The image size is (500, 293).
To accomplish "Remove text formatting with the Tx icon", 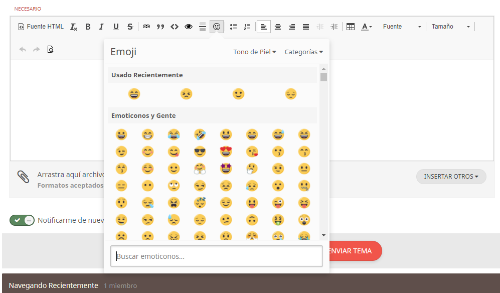I will pyautogui.click(x=73, y=27).
